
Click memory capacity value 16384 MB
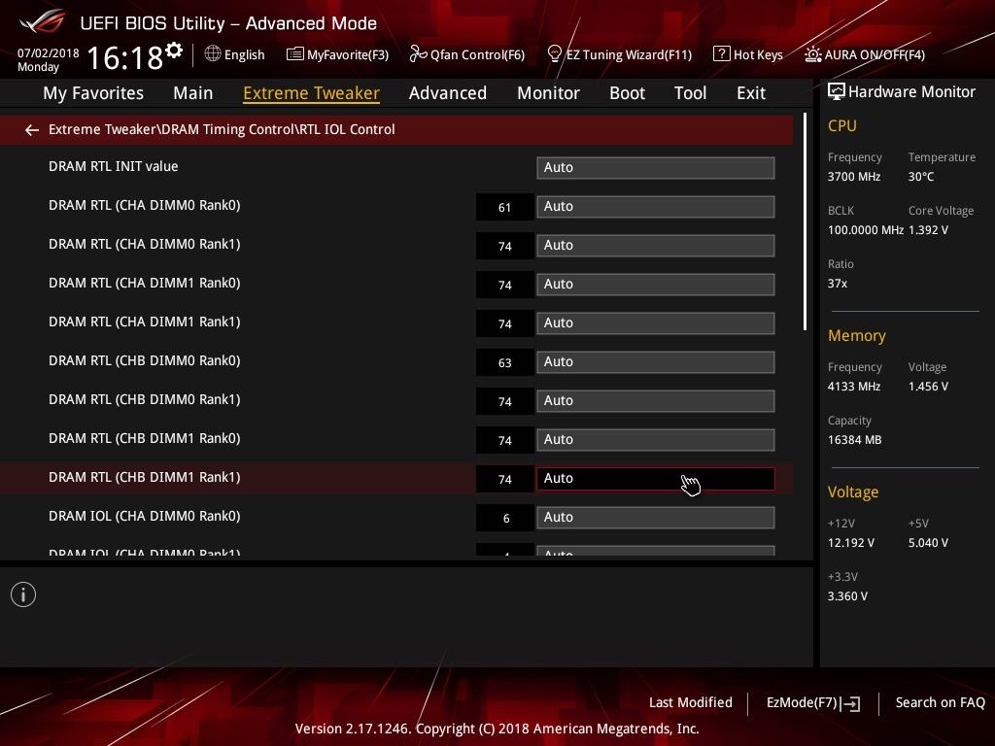click(854, 440)
